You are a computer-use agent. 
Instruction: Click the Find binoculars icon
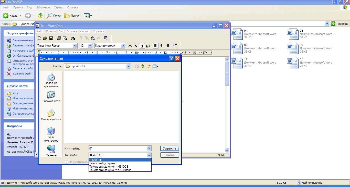pos(73,39)
